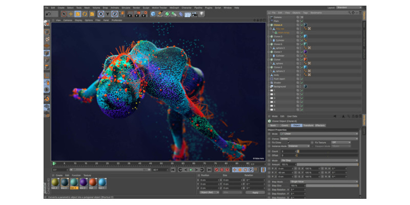Screen dimensions: 410x205
Task: Collapse the Cloner.4 tree node
Action: [269, 25]
